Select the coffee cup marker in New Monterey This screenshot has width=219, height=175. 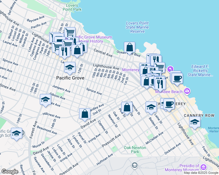169,104
